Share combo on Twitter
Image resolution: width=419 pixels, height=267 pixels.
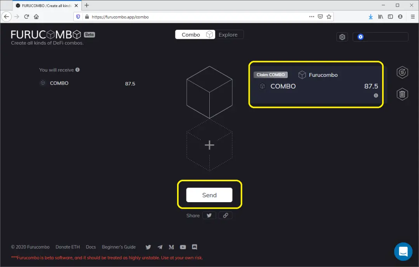pyautogui.click(x=209, y=215)
